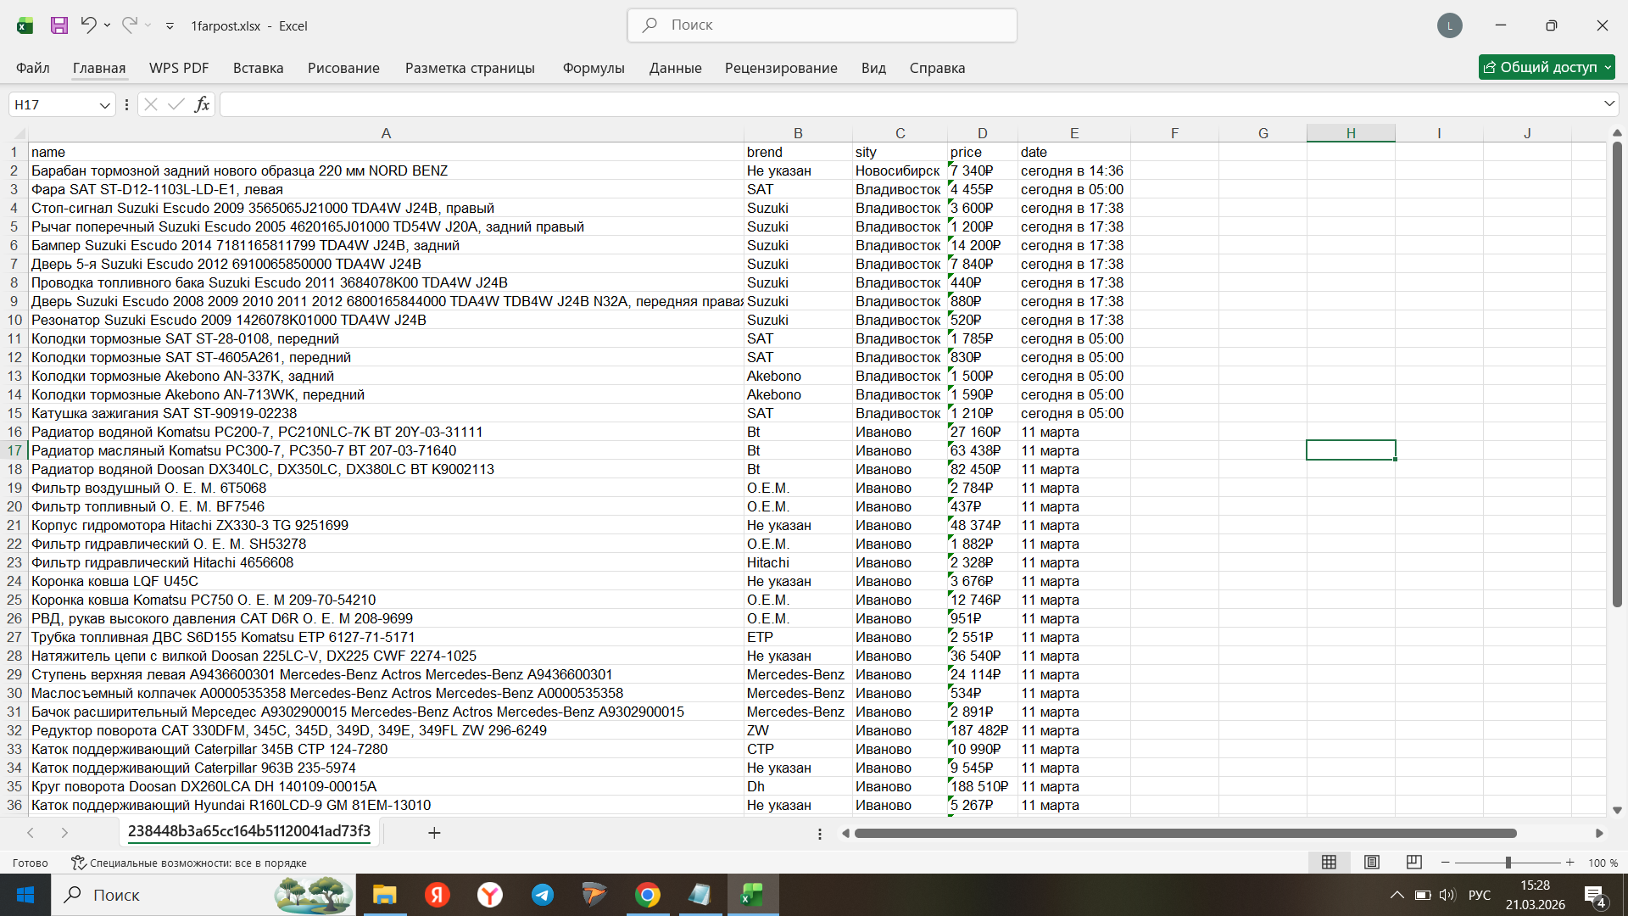Click the 100 % zoom level

click(1603, 863)
